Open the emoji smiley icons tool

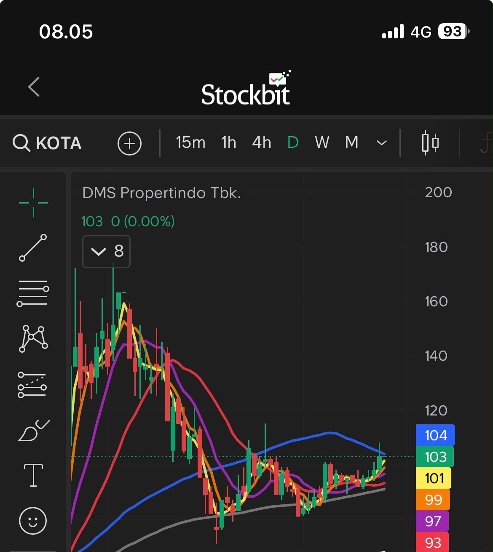[x=33, y=521]
